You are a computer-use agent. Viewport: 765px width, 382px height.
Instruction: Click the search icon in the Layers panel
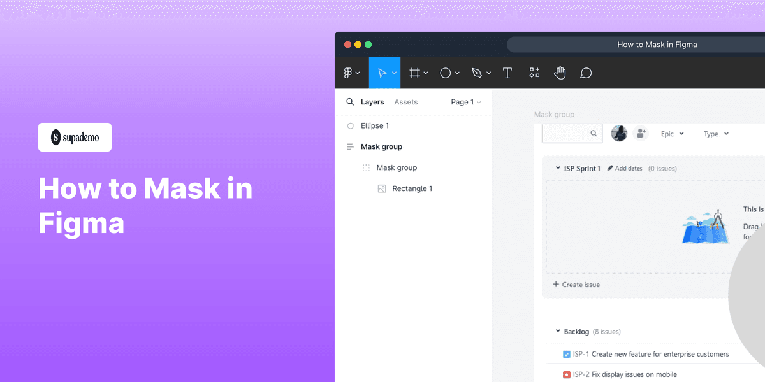click(x=350, y=102)
